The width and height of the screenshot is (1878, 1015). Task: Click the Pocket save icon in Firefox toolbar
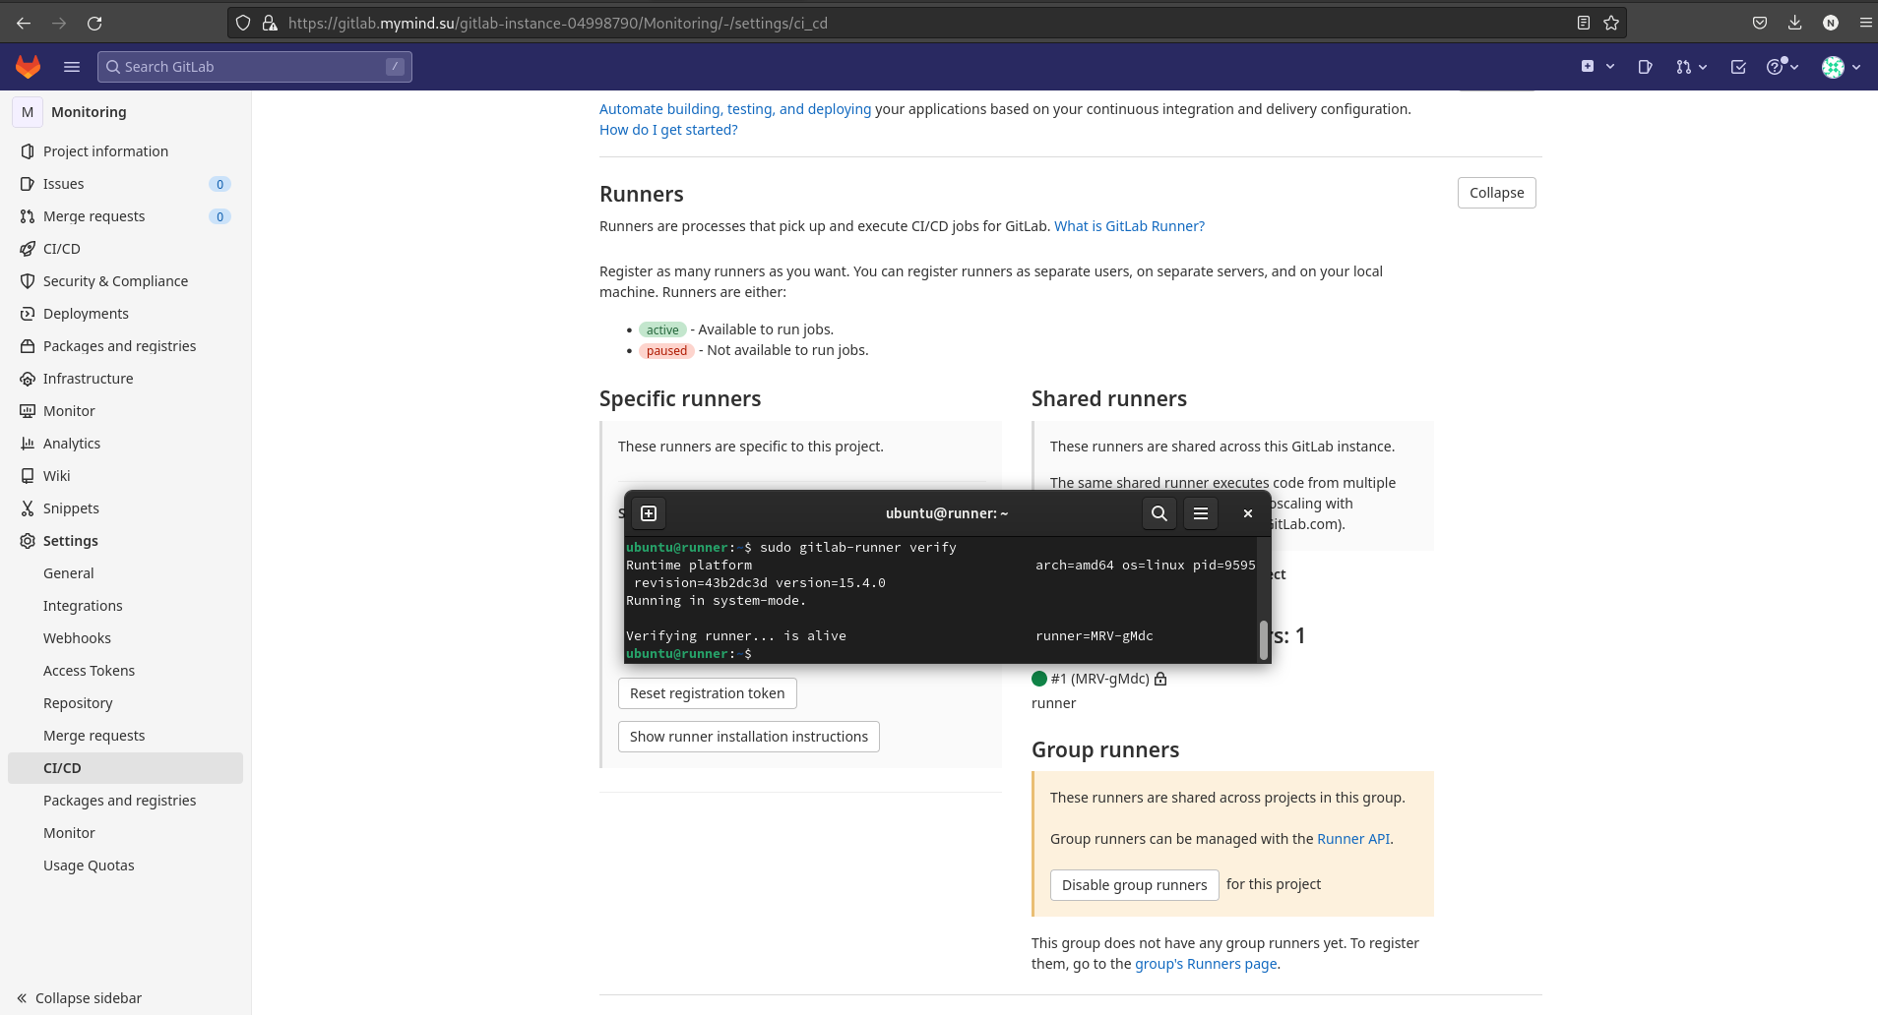[1760, 23]
